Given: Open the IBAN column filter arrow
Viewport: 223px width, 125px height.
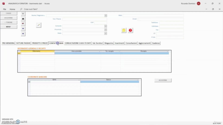Looking at the screenshot, I should (x=79, y=80).
